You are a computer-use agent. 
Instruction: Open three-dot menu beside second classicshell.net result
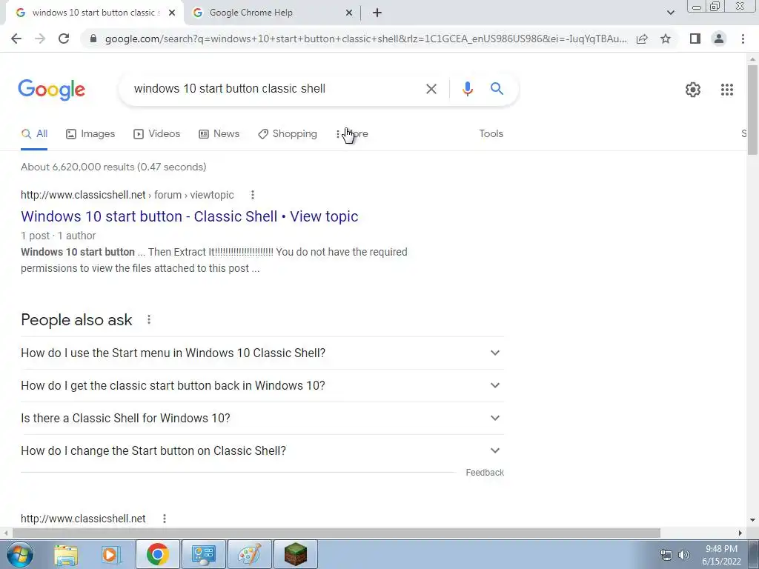[165, 519]
